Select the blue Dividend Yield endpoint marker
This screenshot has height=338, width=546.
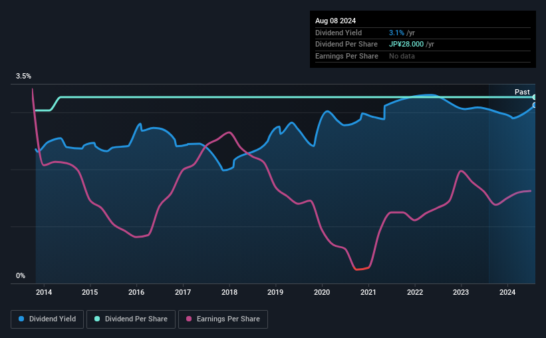(x=534, y=105)
